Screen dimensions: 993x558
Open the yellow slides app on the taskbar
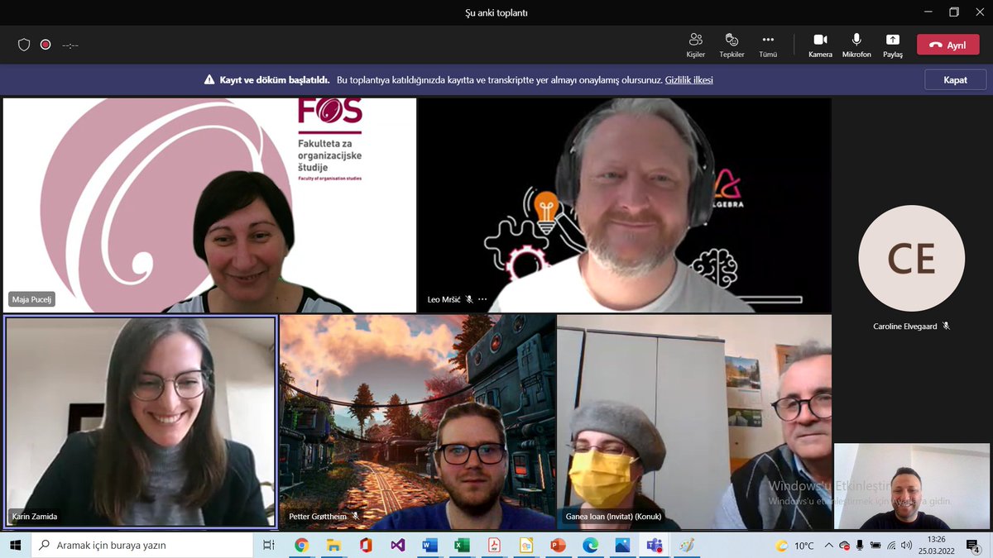pos(526,546)
